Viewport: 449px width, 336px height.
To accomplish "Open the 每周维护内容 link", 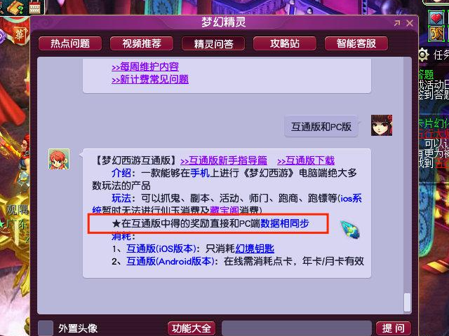I will coord(145,67).
